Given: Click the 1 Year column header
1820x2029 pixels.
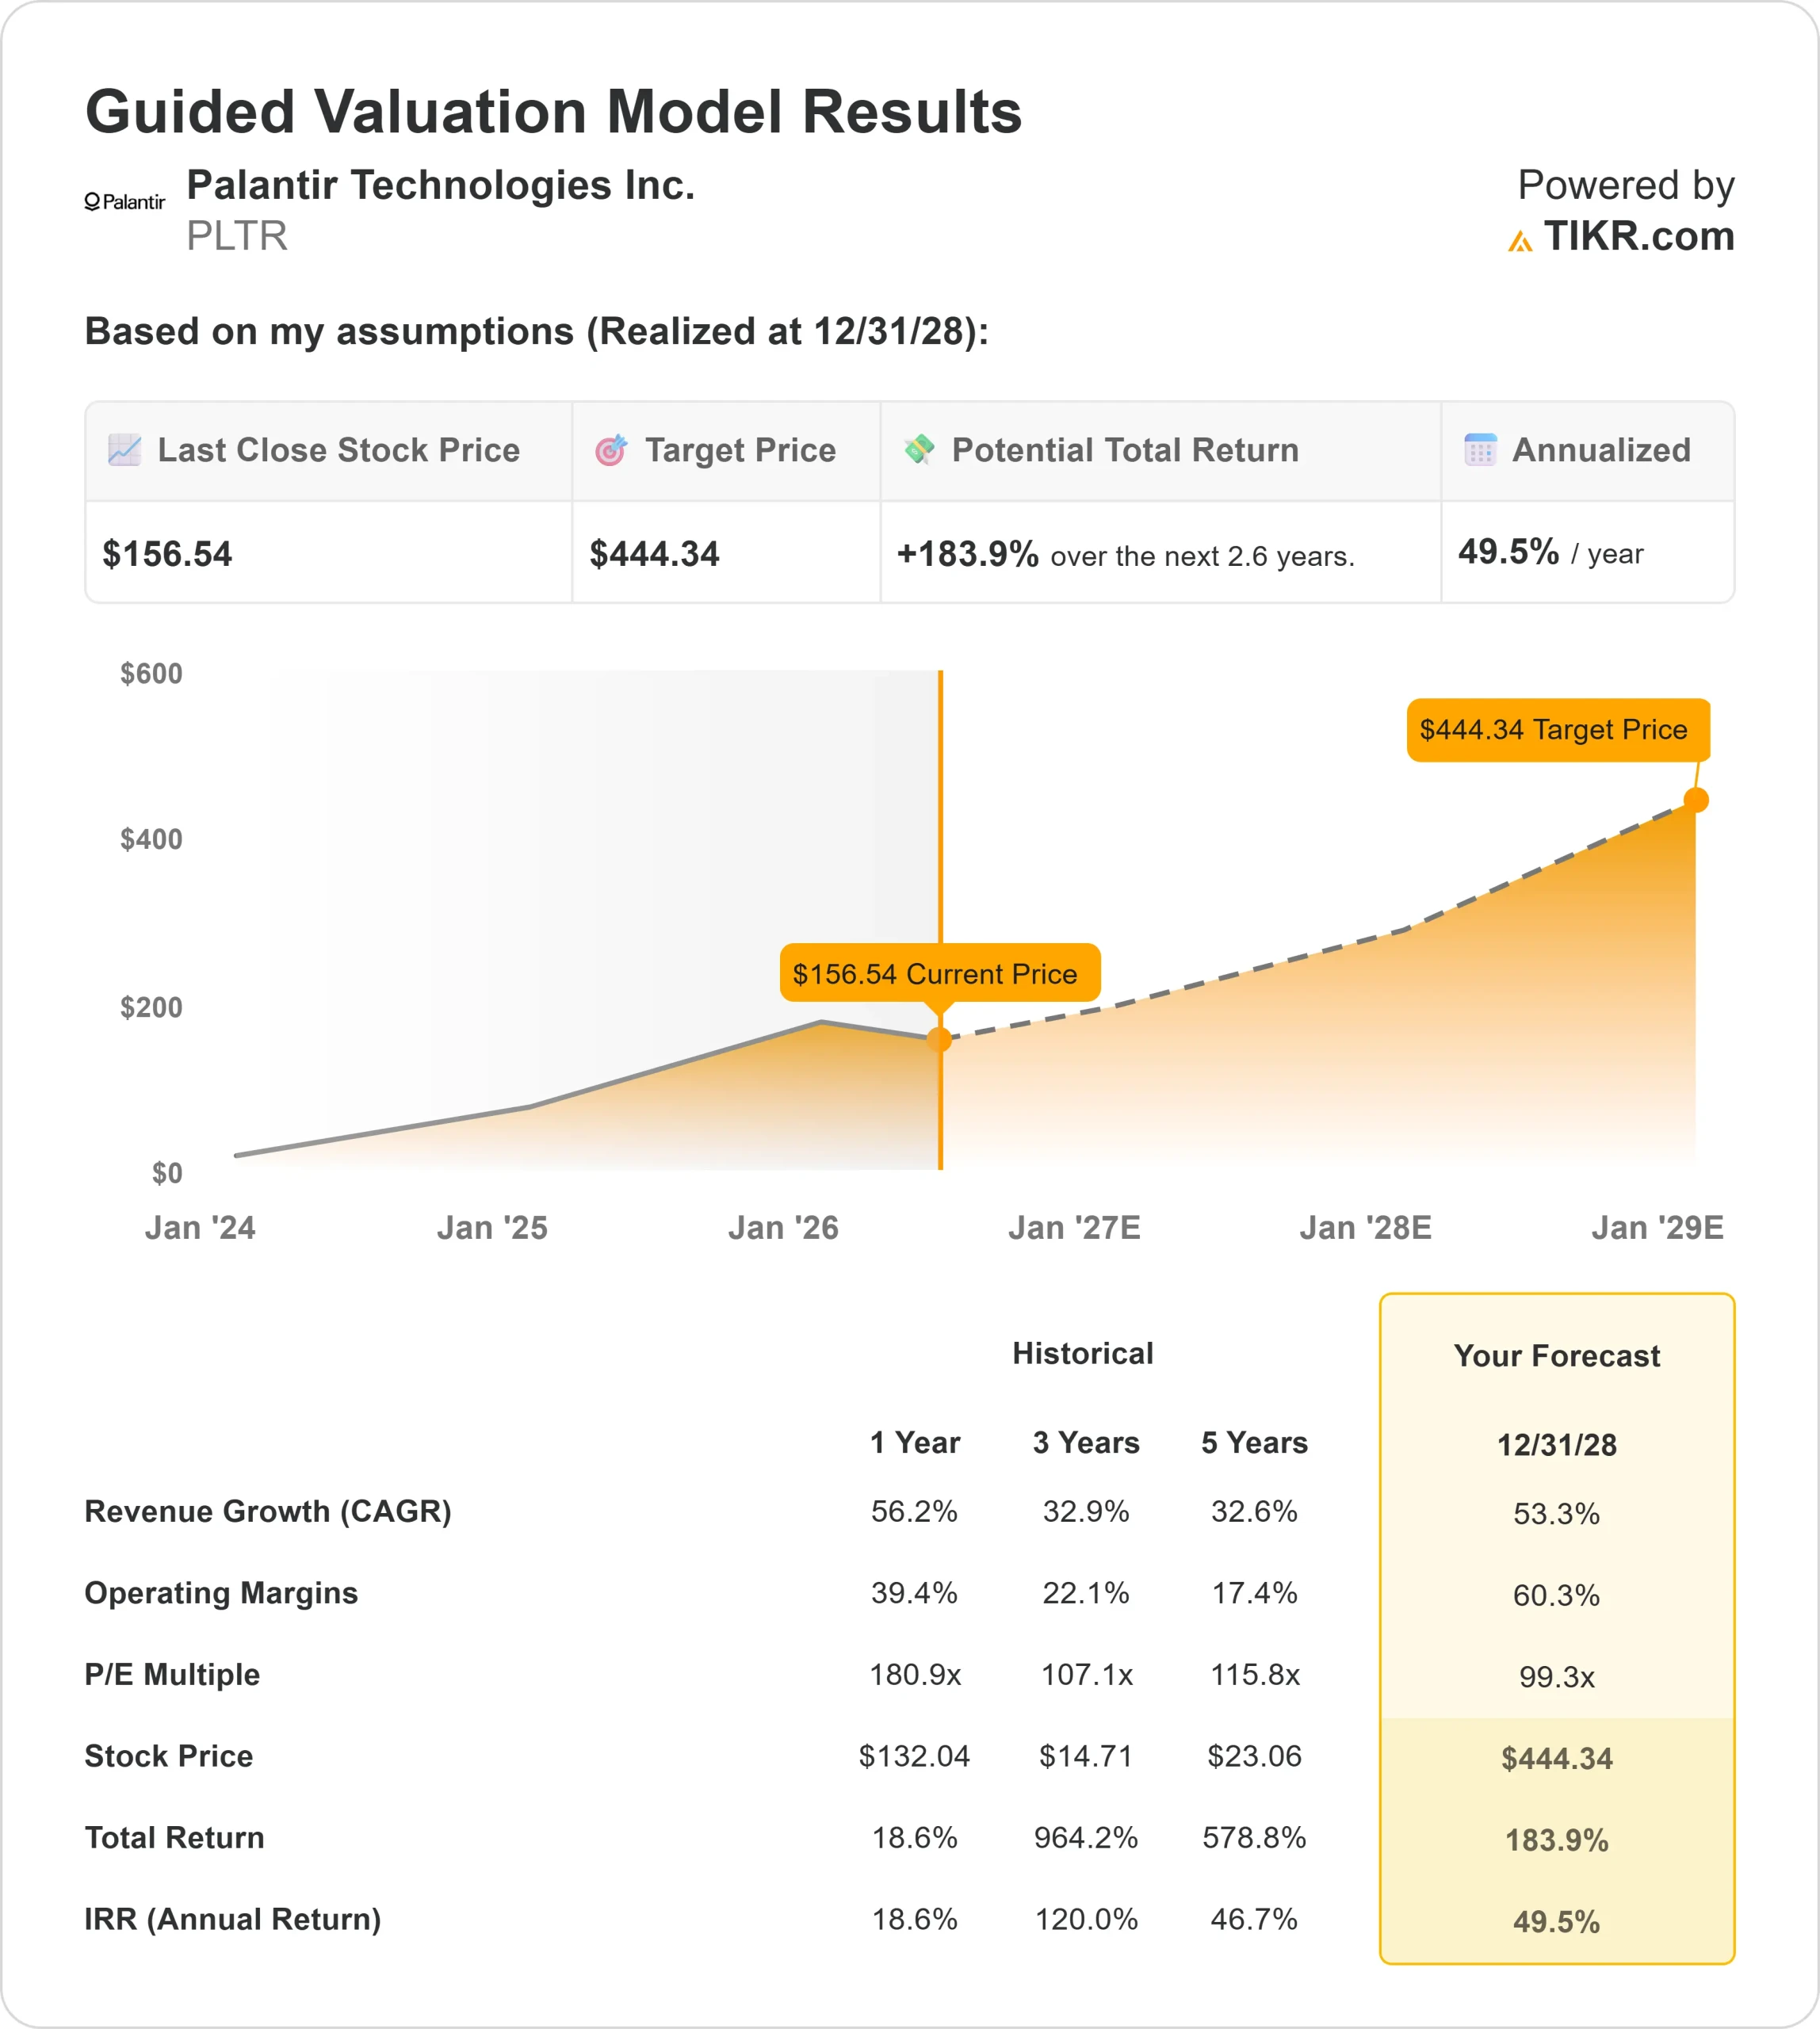Looking at the screenshot, I should click(915, 1443).
